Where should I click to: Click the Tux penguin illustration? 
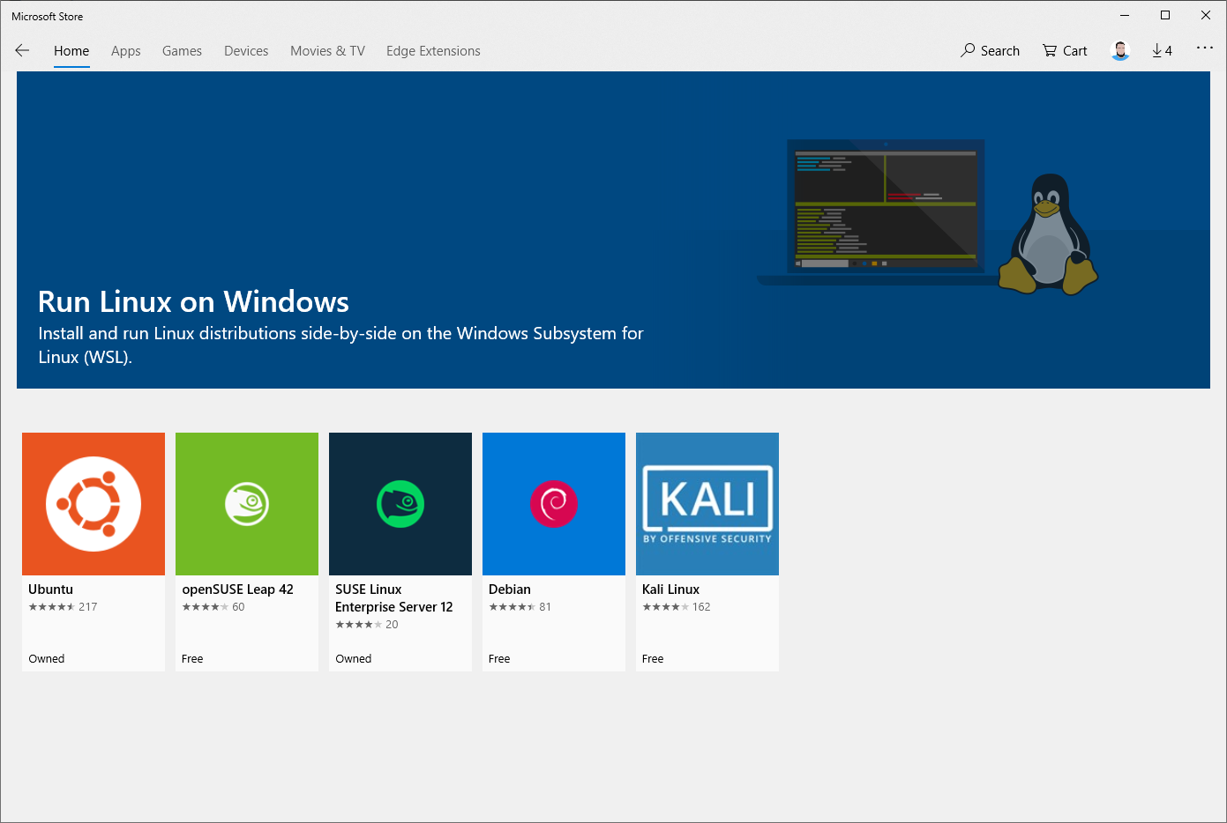(x=1048, y=234)
